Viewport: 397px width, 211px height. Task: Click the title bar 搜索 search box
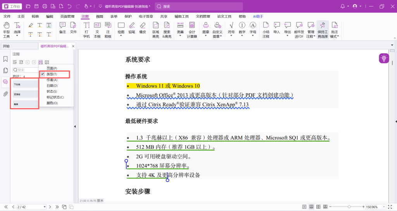click(199, 6)
